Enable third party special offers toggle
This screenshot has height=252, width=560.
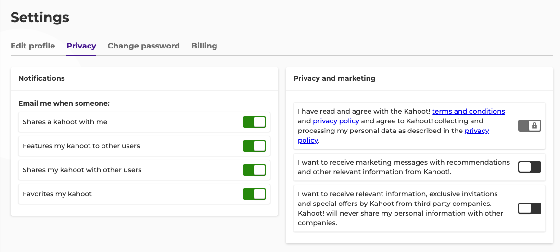529,208
